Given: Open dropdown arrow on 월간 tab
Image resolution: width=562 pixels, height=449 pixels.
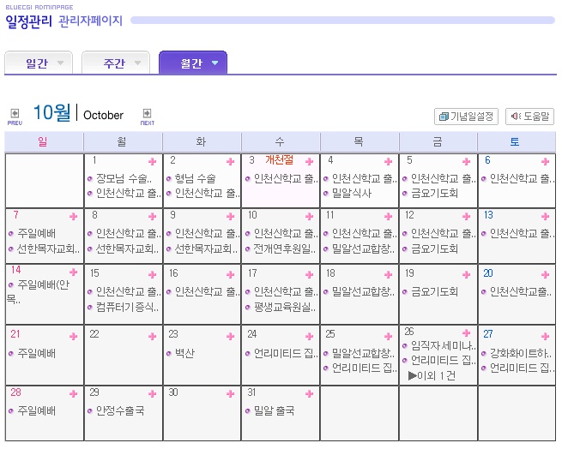Looking at the screenshot, I should point(215,63).
